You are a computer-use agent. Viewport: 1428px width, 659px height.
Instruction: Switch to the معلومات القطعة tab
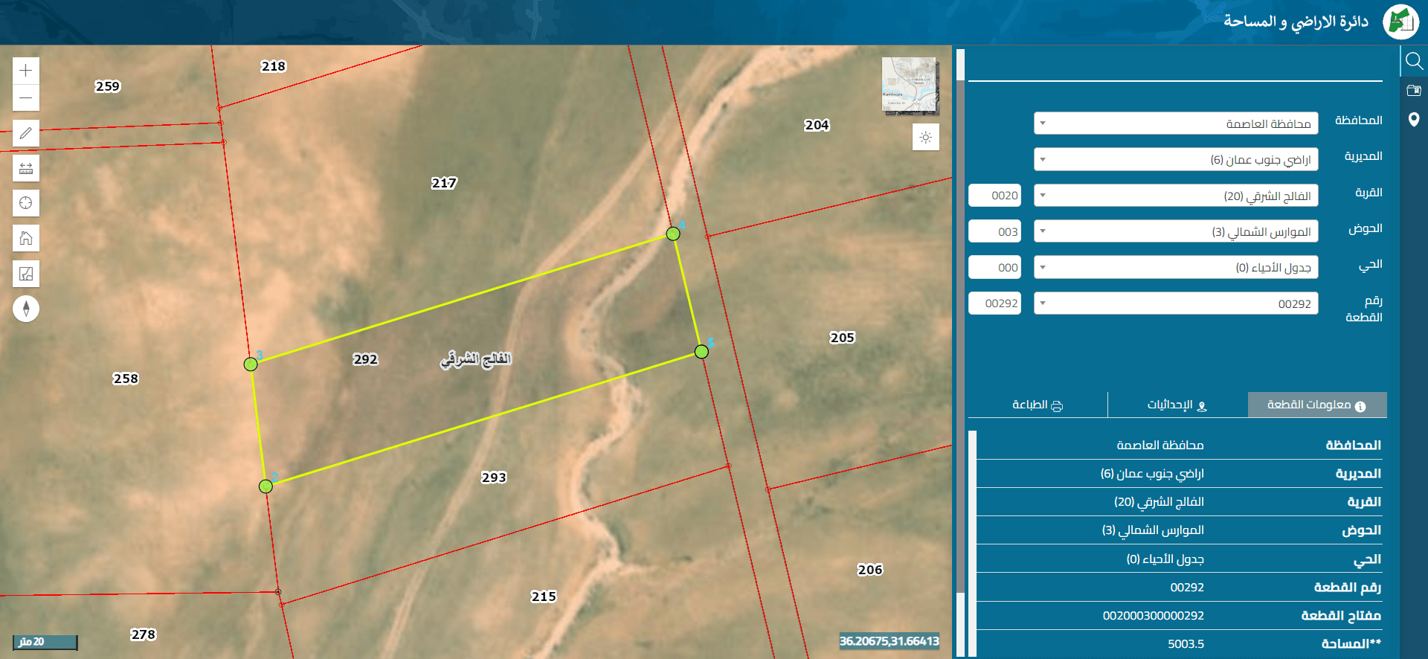pyautogui.click(x=1317, y=405)
